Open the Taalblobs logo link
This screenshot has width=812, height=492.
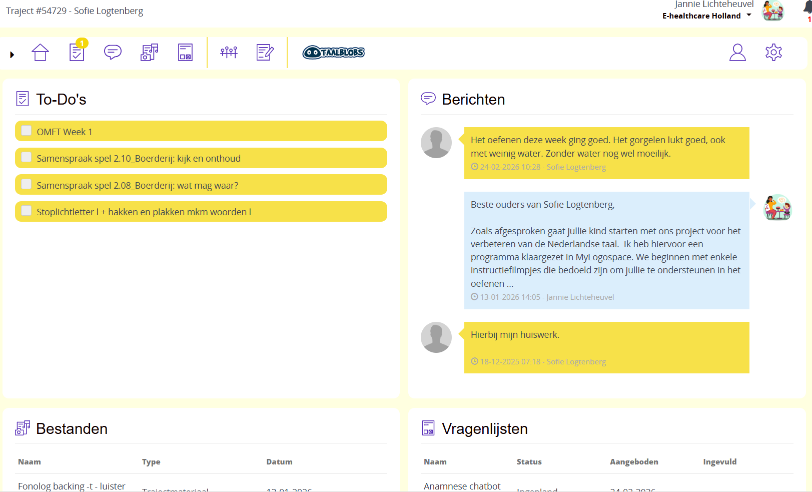coord(333,52)
